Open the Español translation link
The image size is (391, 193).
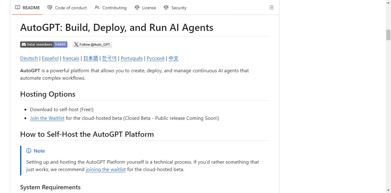point(50,58)
